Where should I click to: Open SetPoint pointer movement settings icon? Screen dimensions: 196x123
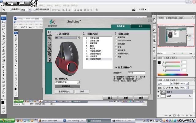click(x=50, y=38)
